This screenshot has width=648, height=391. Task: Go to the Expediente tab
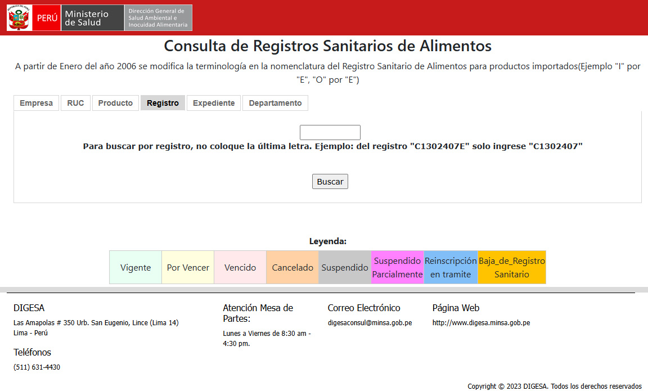pyautogui.click(x=214, y=103)
